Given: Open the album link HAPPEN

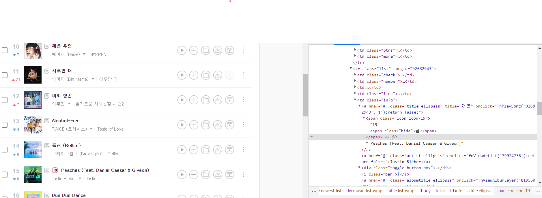Looking at the screenshot, I should pos(98,54).
